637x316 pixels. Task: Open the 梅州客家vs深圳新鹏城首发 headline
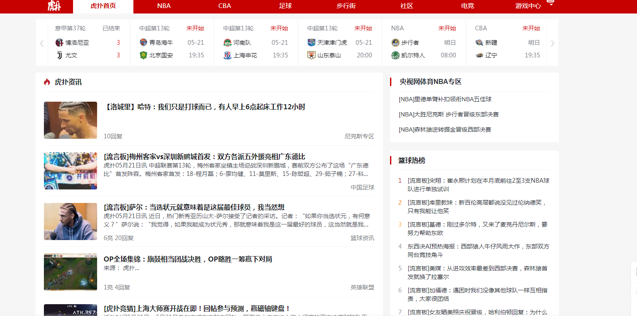coord(204,157)
